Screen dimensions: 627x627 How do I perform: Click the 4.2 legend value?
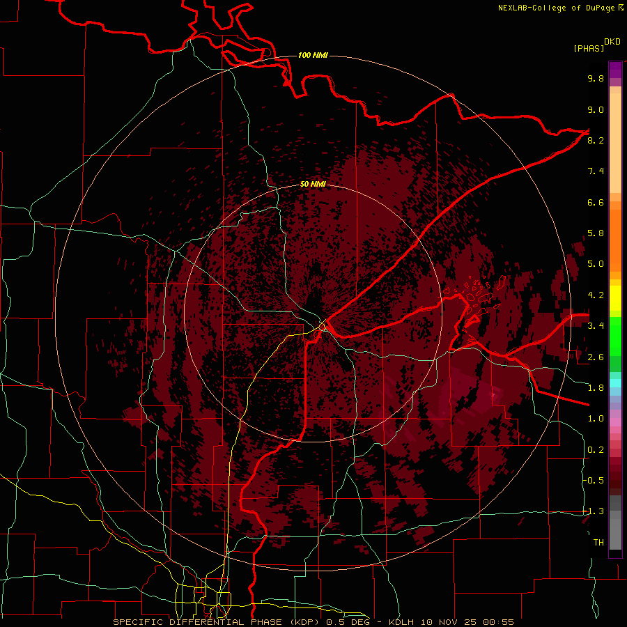tap(596, 295)
